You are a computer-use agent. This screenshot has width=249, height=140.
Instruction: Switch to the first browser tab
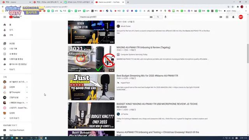click(16, 2)
